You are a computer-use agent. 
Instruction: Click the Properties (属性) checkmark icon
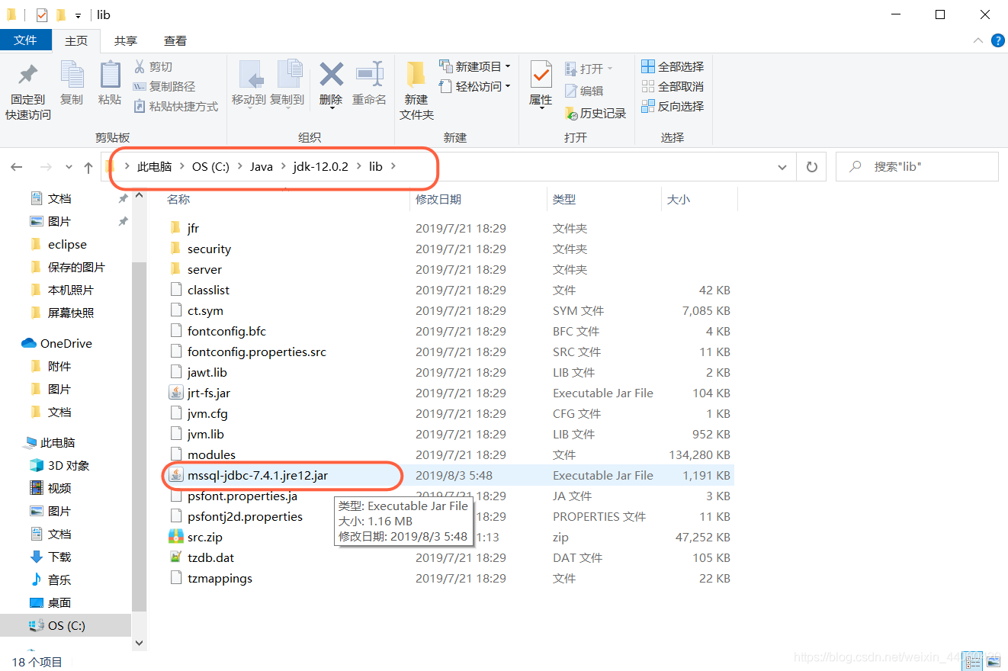(x=541, y=75)
